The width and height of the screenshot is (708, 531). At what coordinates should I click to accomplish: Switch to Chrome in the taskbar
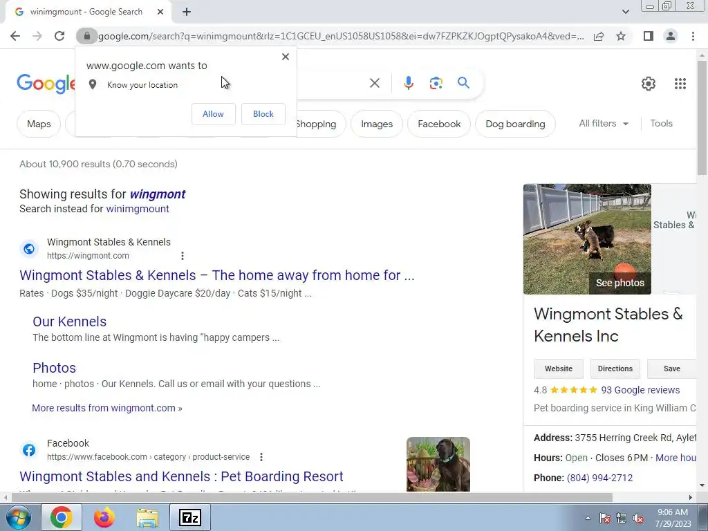[x=62, y=517]
